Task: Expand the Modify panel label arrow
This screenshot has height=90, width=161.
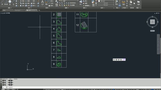Action: 31,8
